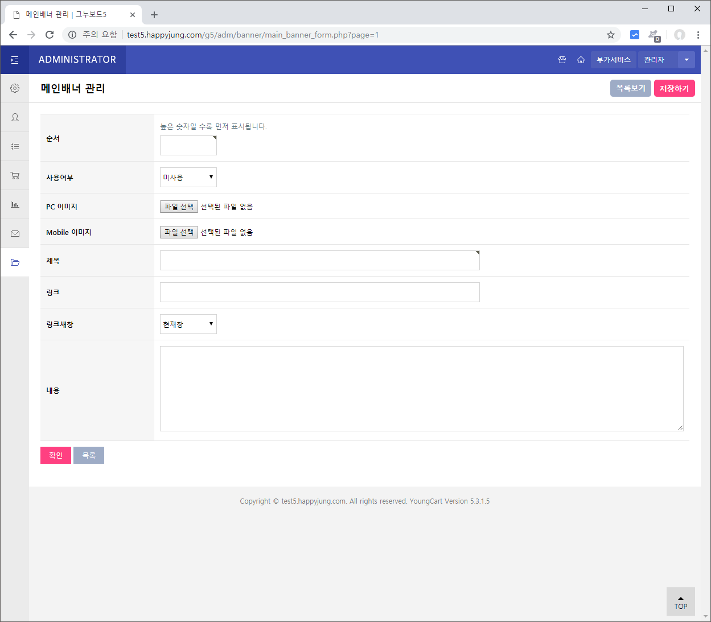Open the statistics chart sidebar icon
The width and height of the screenshot is (711, 622).
point(15,204)
